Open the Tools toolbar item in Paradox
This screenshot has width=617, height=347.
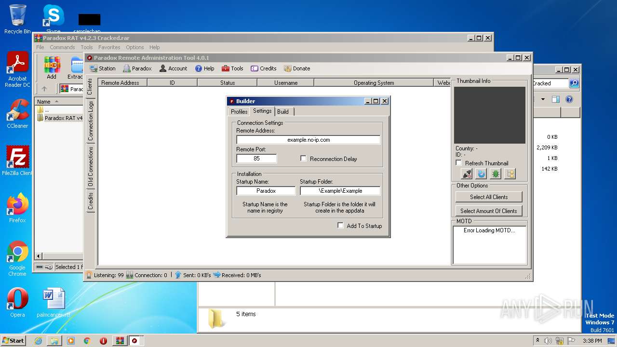tap(232, 68)
